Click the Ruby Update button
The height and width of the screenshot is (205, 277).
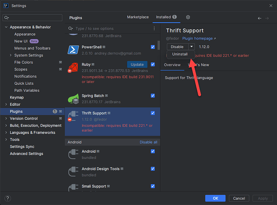point(137,64)
